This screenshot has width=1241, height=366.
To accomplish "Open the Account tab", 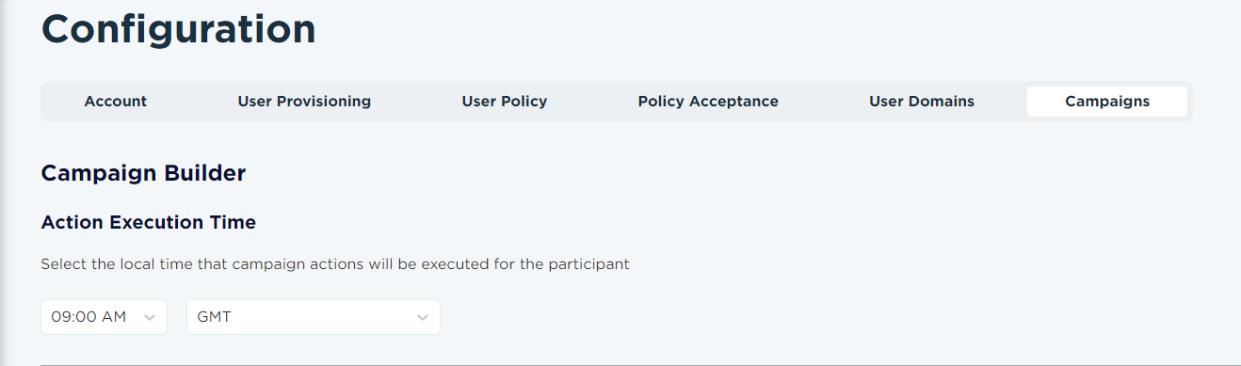I will (x=116, y=102).
